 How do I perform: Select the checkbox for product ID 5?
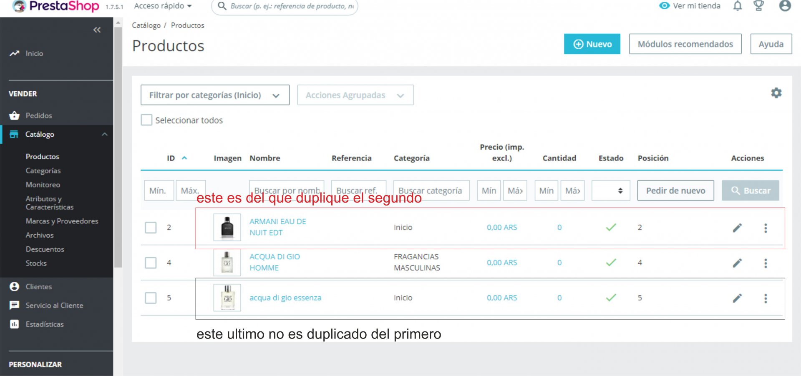pos(151,298)
